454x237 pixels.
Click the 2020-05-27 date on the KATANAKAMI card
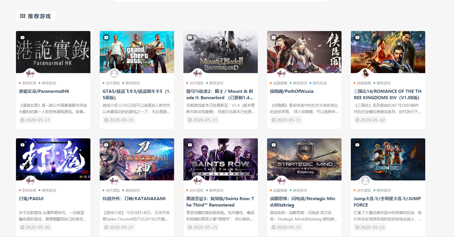click(119, 227)
